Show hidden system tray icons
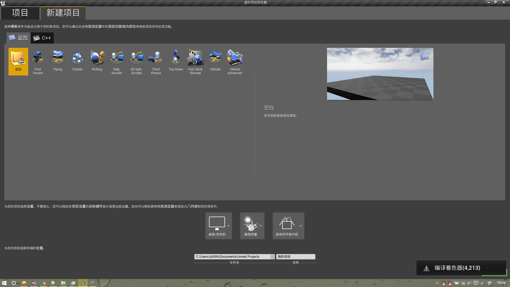Viewport: 510px width, 287px height. pyautogui.click(x=437, y=283)
